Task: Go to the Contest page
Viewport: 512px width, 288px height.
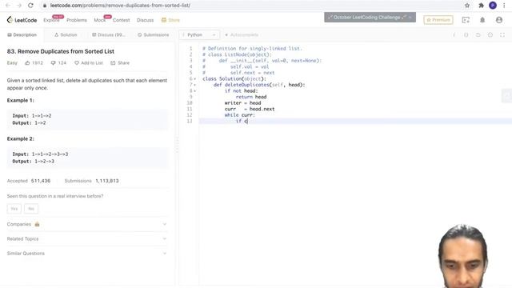Action: [x=121, y=20]
